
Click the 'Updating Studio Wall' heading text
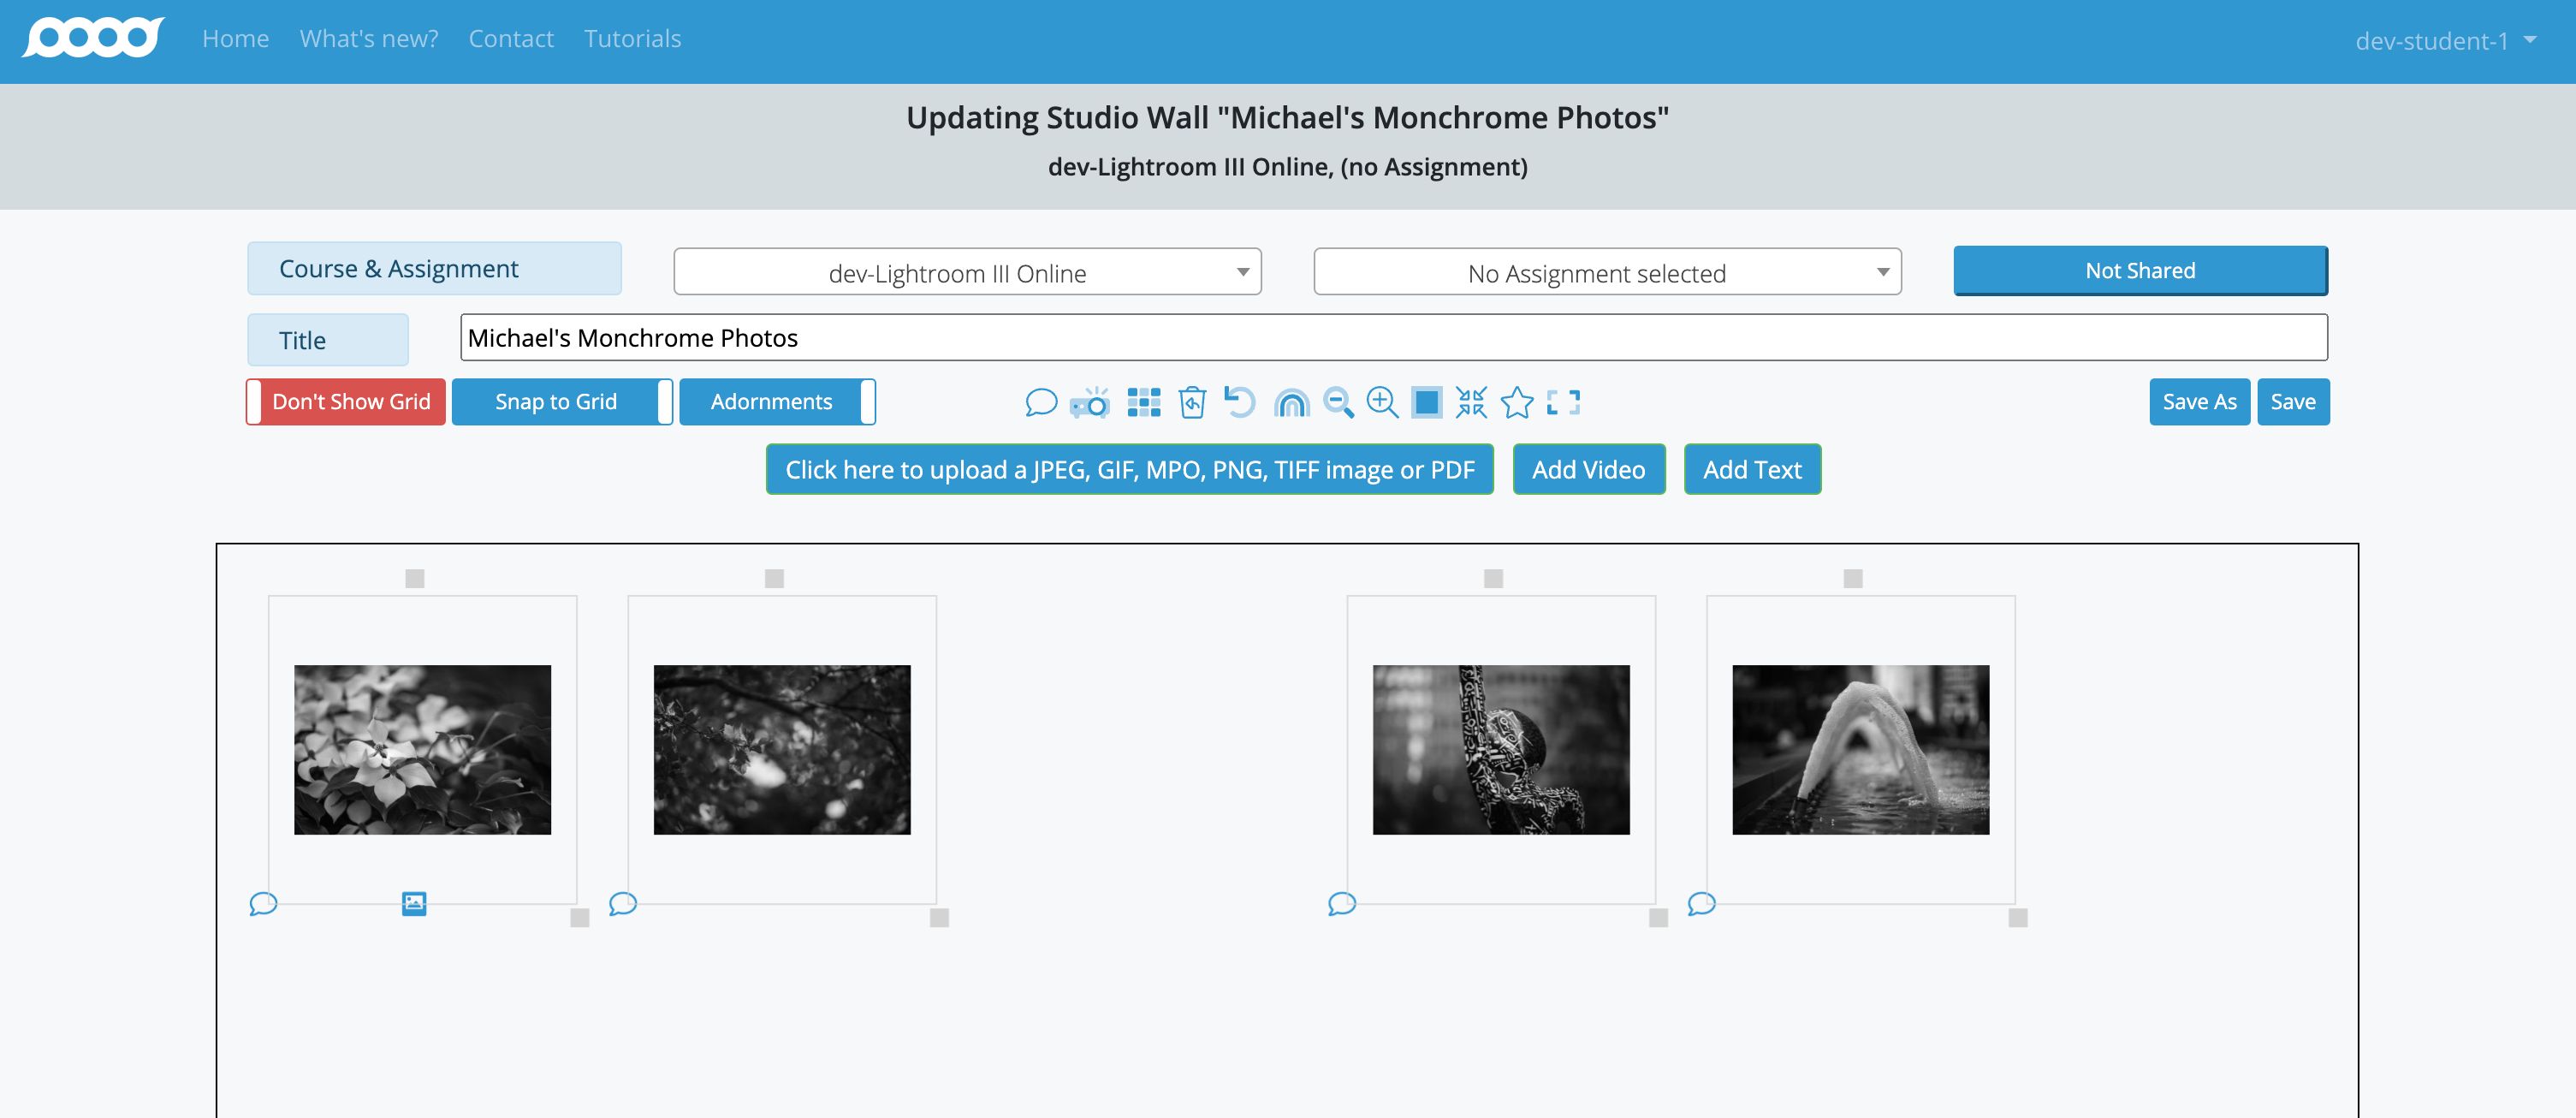[1287, 118]
